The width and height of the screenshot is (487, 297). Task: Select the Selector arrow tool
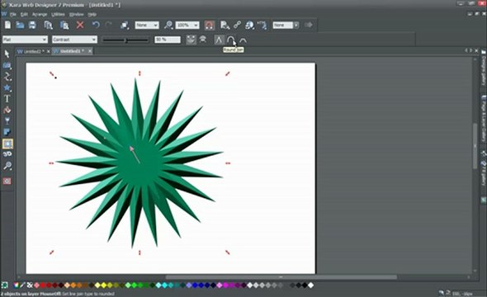coord(7,54)
